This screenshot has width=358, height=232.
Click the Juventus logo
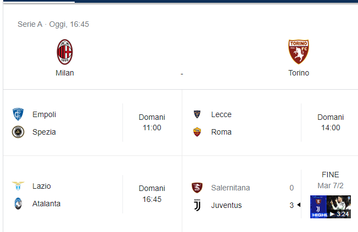[197, 205]
